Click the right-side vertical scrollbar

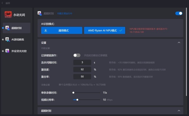click(186, 51)
